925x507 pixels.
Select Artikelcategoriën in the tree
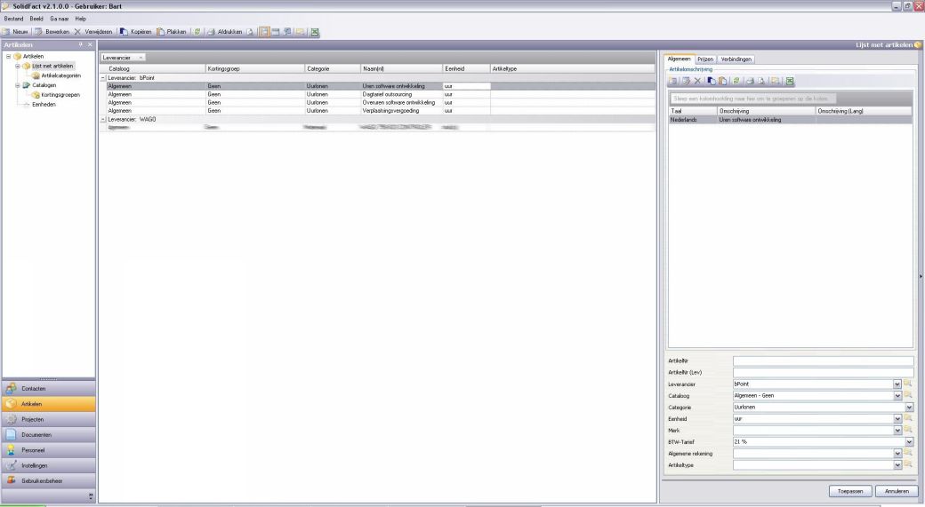(60, 76)
